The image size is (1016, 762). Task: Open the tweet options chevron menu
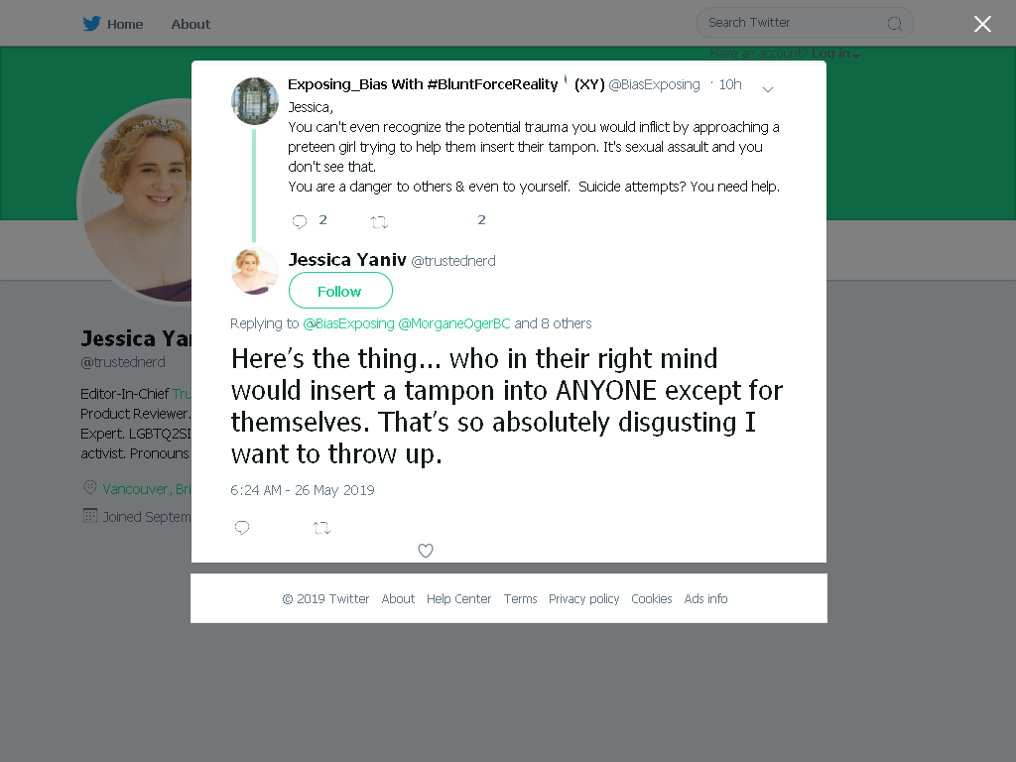point(768,89)
